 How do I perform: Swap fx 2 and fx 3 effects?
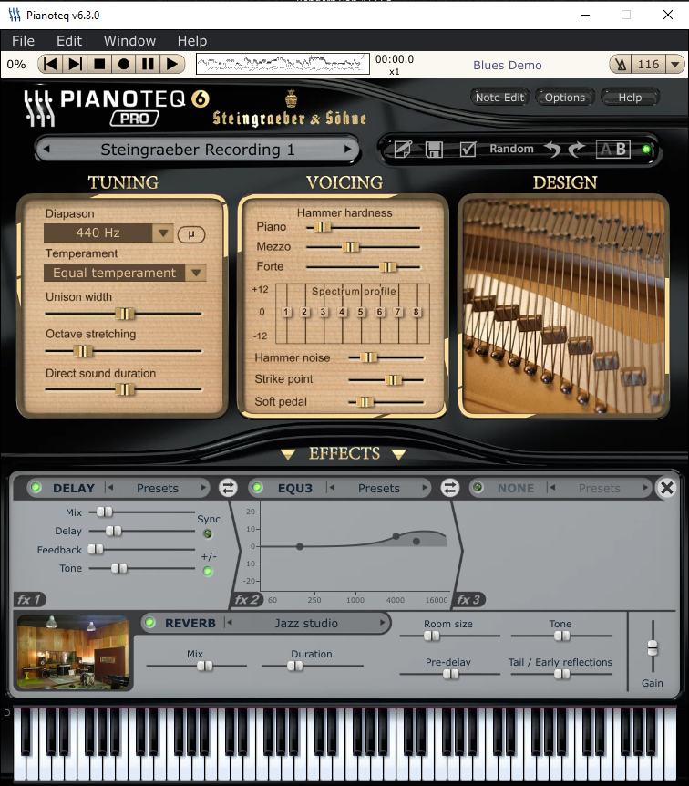(449, 488)
